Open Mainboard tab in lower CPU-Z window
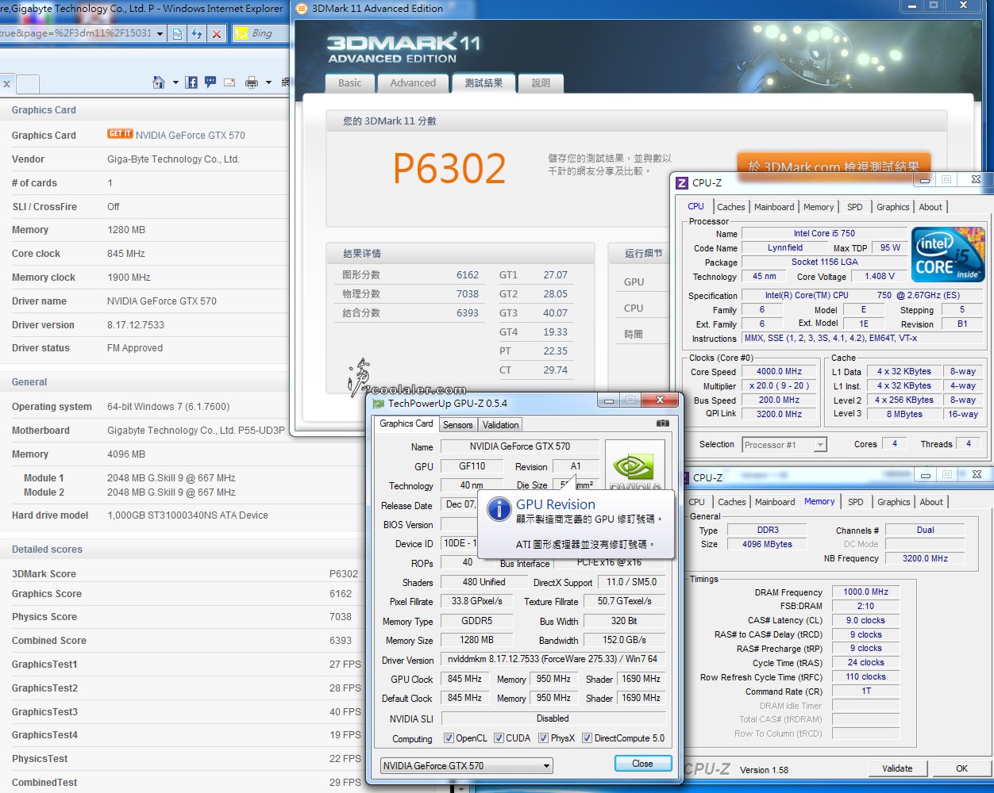The width and height of the screenshot is (994, 793). pyautogui.click(x=775, y=502)
